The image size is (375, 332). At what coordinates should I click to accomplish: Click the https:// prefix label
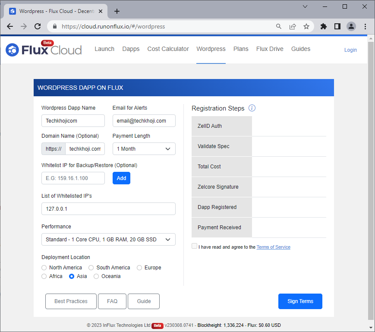pos(54,149)
